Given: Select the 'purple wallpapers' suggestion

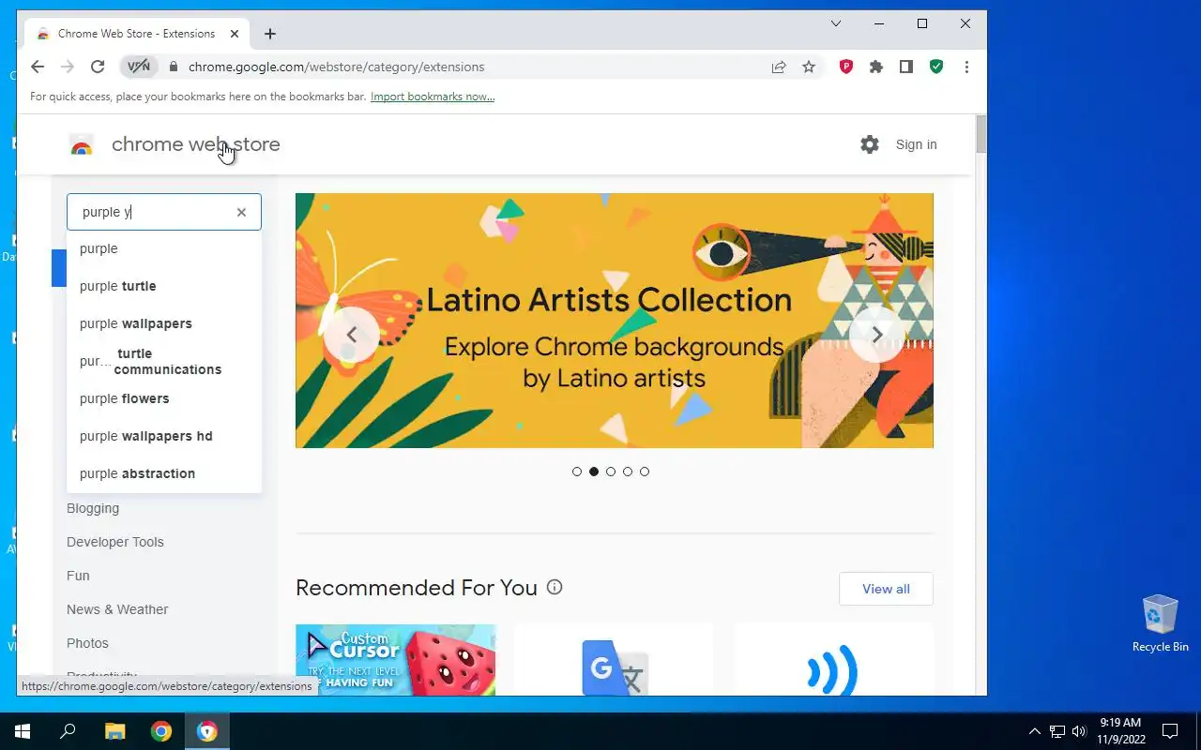Looking at the screenshot, I should coord(164,323).
